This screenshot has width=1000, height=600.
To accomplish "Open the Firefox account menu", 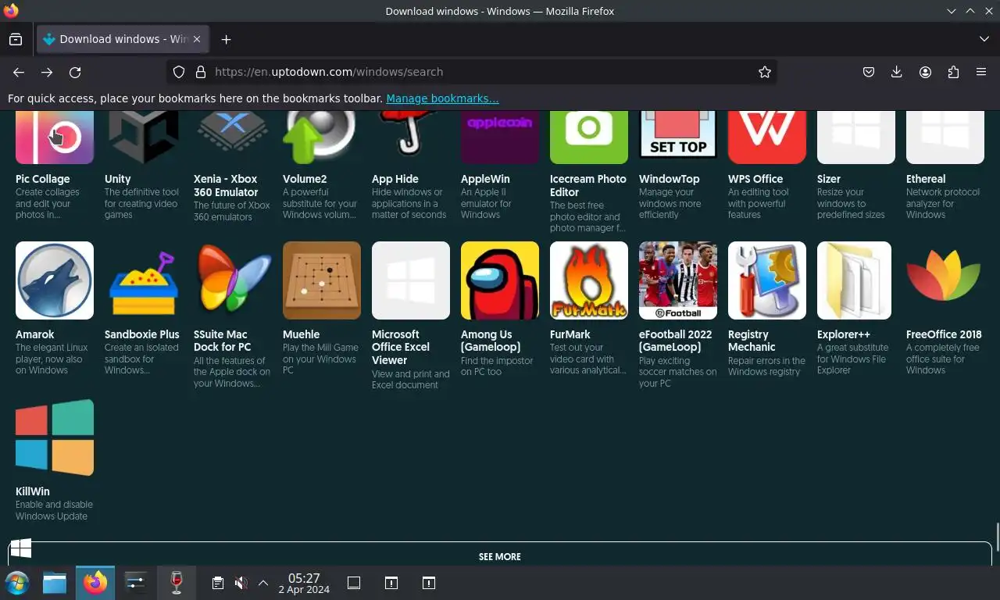I will [x=925, y=72].
